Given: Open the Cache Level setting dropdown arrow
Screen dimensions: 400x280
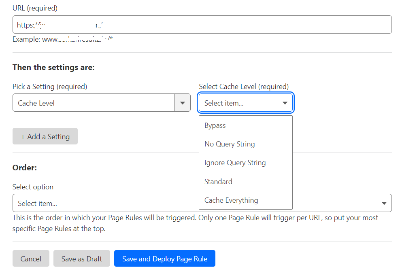Looking at the screenshot, I should 182,102.
